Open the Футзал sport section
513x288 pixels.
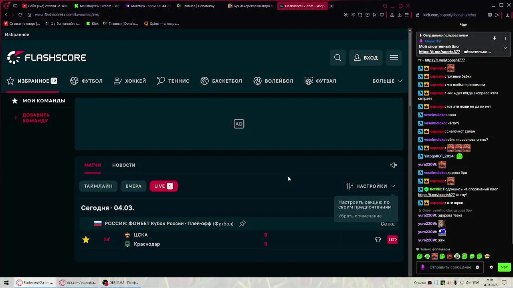coord(320,81)
